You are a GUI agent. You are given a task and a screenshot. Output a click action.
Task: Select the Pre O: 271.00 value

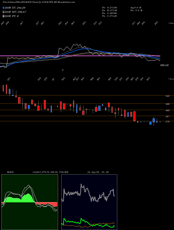click(109, 7)
